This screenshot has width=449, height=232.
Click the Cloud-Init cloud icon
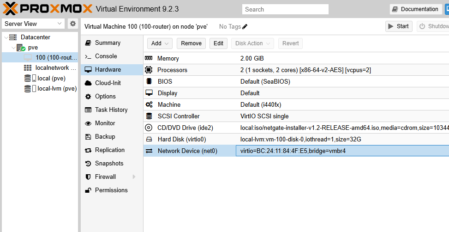coord(88,83)
